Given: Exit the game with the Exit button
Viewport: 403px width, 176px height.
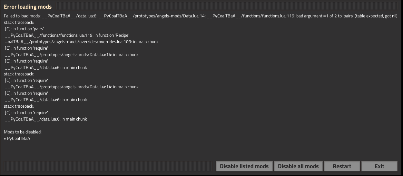Looking at the screenshot, I should tap(379, 166).
